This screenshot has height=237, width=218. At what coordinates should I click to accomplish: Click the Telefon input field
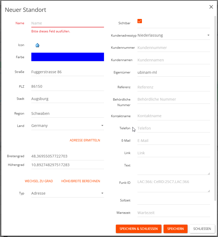tap(174, 128)
